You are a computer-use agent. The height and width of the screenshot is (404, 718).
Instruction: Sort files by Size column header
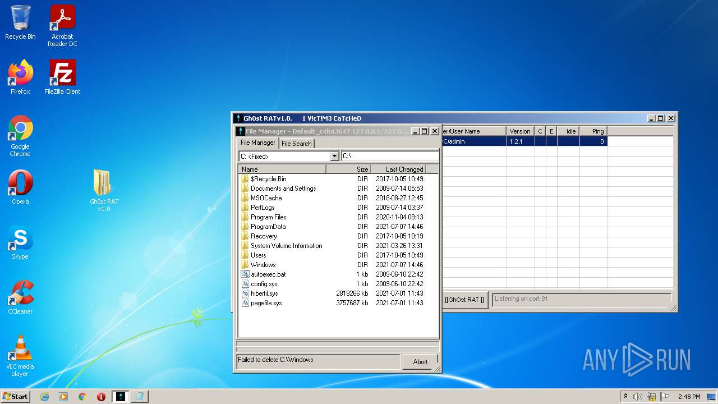point(348,169)
